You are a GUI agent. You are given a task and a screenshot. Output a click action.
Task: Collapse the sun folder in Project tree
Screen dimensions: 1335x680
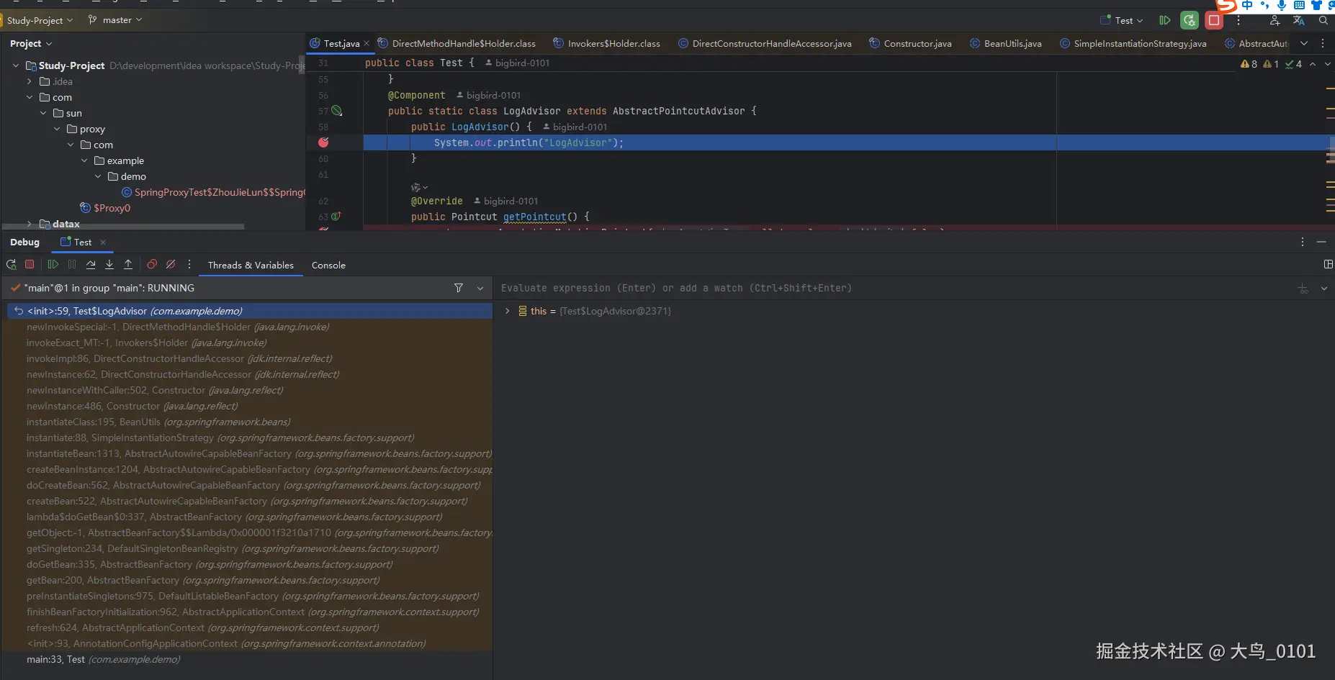pos(43,113)
